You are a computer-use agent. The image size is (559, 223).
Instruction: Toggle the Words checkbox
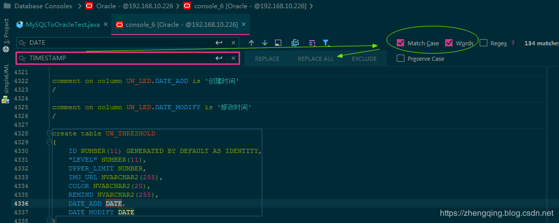449,43
